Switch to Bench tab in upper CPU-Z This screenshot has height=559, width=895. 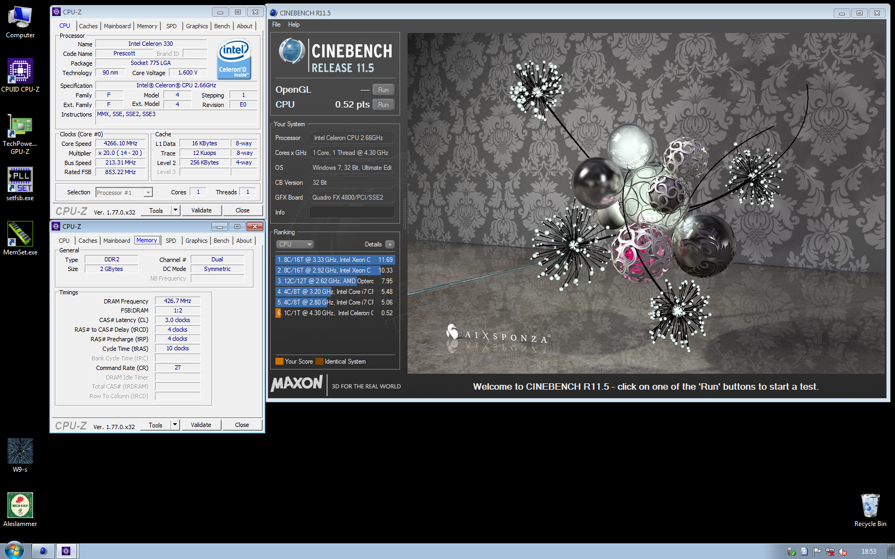[222, 26]
